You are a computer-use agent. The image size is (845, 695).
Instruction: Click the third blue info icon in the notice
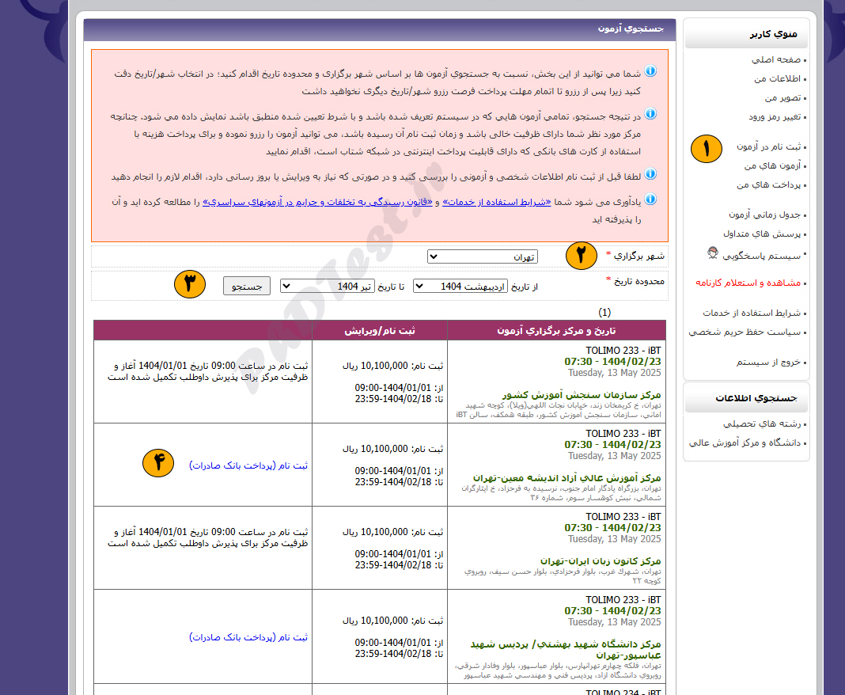tap(650, 174)
